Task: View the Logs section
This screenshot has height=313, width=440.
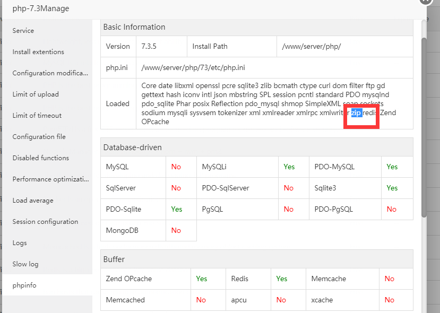Action: [20, 243]
